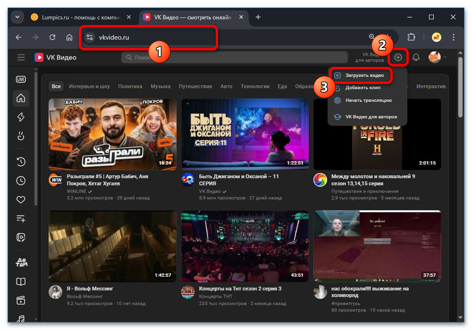Open watch History icon in sidebar
The height and width of the screenshot is (330, 472).
[x=21, y=162]
